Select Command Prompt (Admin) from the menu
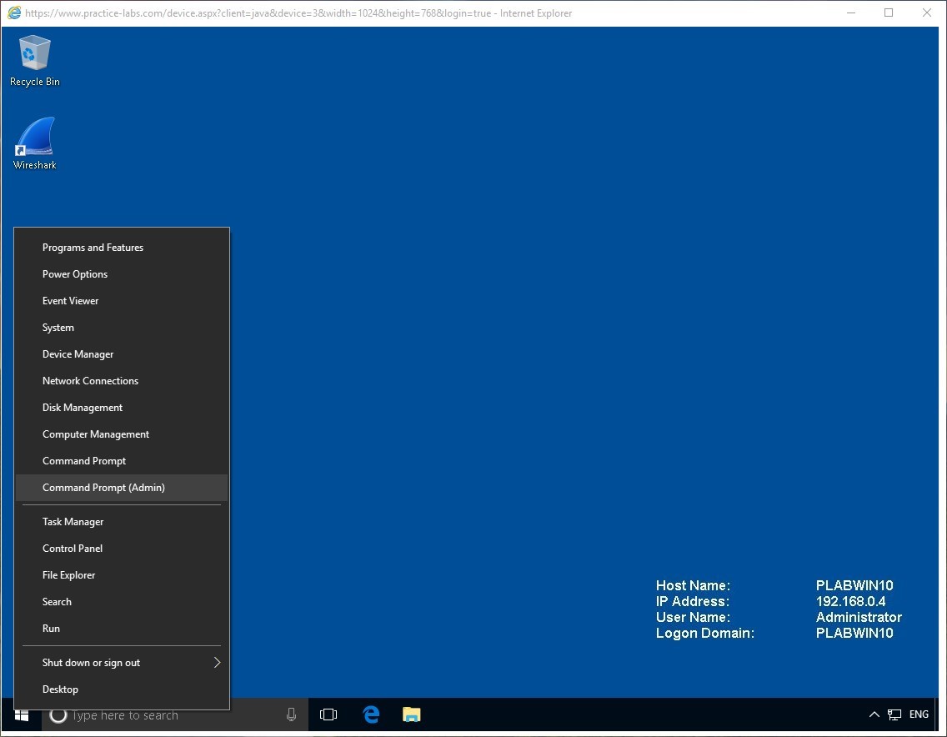Image resolution: width=947 pixels, height=737 pixels. click(x=103, y=488)
